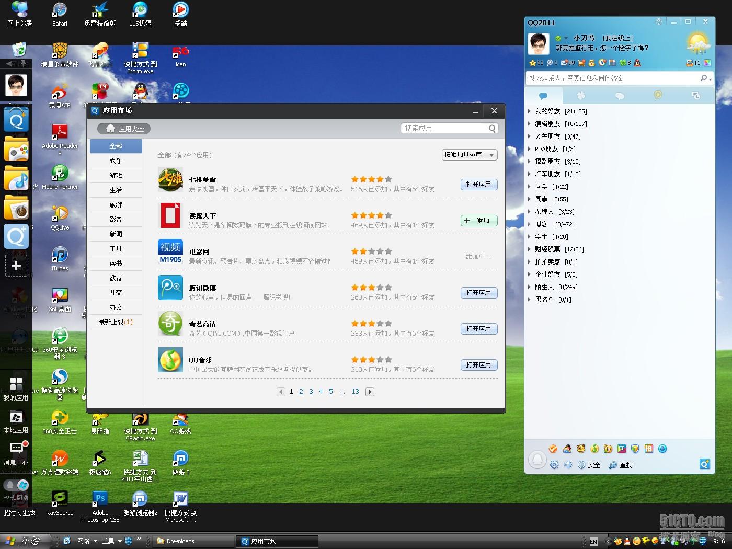
Task: Click the QQ sound speaker icon
Action: (x=568, y=465)
